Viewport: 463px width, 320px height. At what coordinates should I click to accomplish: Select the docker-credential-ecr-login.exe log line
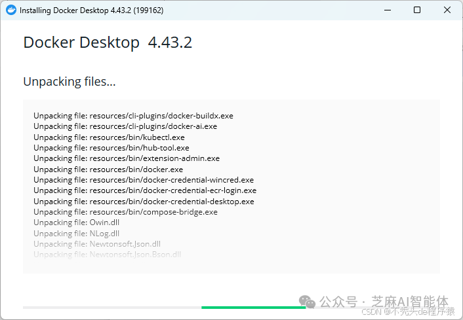pos(145,190)
